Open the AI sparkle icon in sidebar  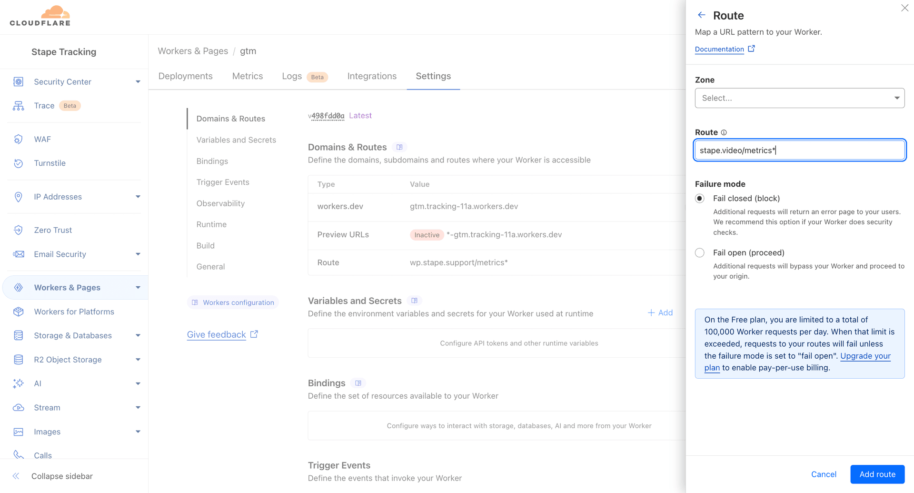point(19,383)
